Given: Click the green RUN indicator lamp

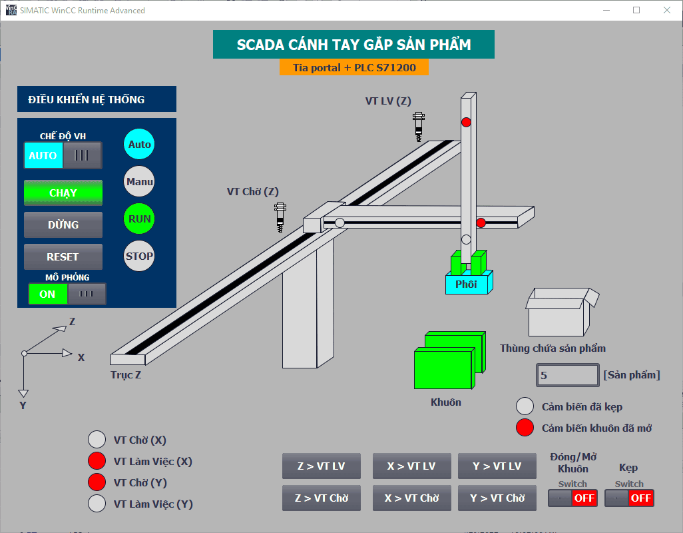Looking at the screenshot, I should tap(139, 219).
